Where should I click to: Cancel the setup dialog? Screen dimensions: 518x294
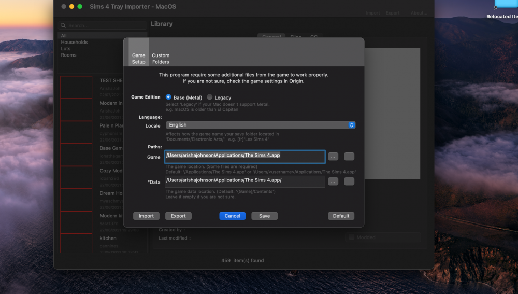[x=233, y=216]
